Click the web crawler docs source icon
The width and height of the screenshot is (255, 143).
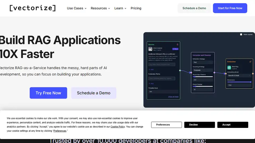point(150,49)
